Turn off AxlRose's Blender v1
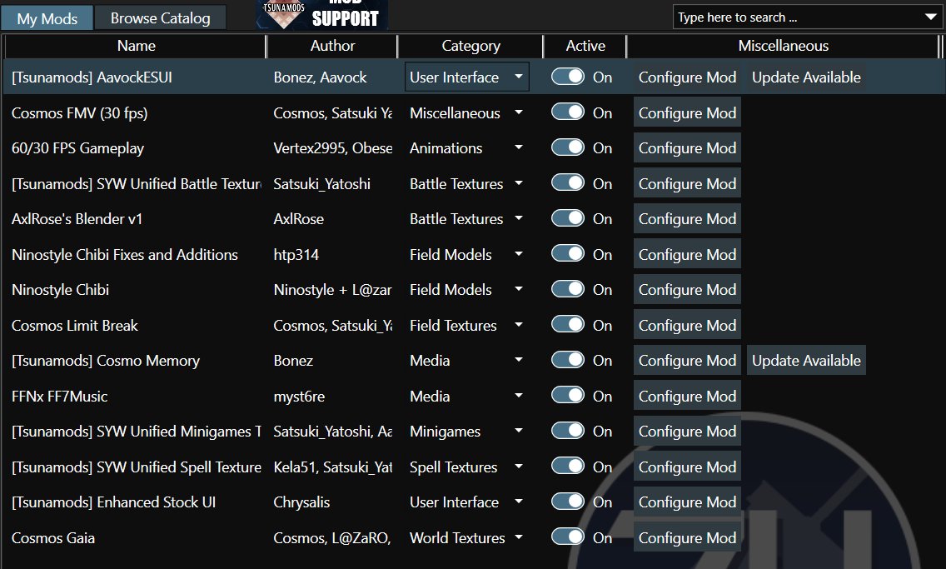 tap(568, 218)
